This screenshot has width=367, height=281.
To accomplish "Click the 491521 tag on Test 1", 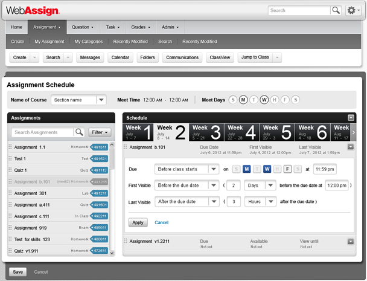I will 99,158.
